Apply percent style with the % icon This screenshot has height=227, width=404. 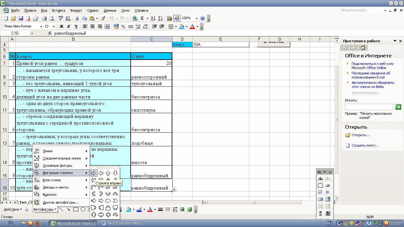point(123,26)
